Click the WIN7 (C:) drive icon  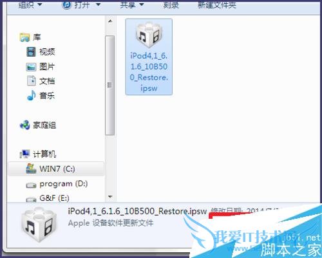[31, 169]
